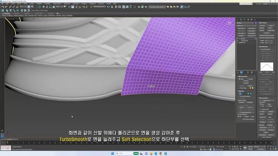Click the Redo icon in main toolbar
278x156 pixels.
(x=6, y=7)
